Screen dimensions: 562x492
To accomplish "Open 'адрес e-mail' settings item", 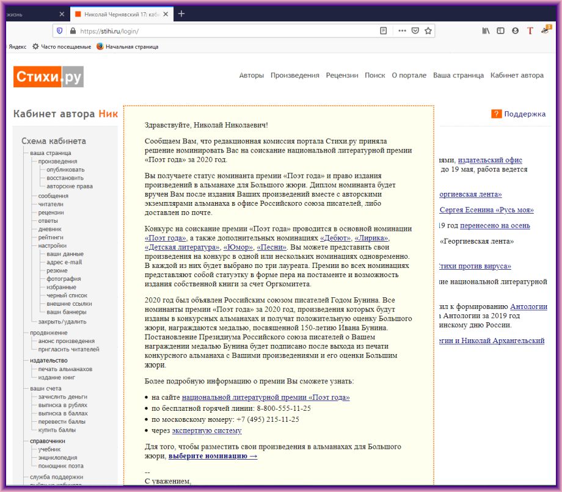I will (64, 262).
